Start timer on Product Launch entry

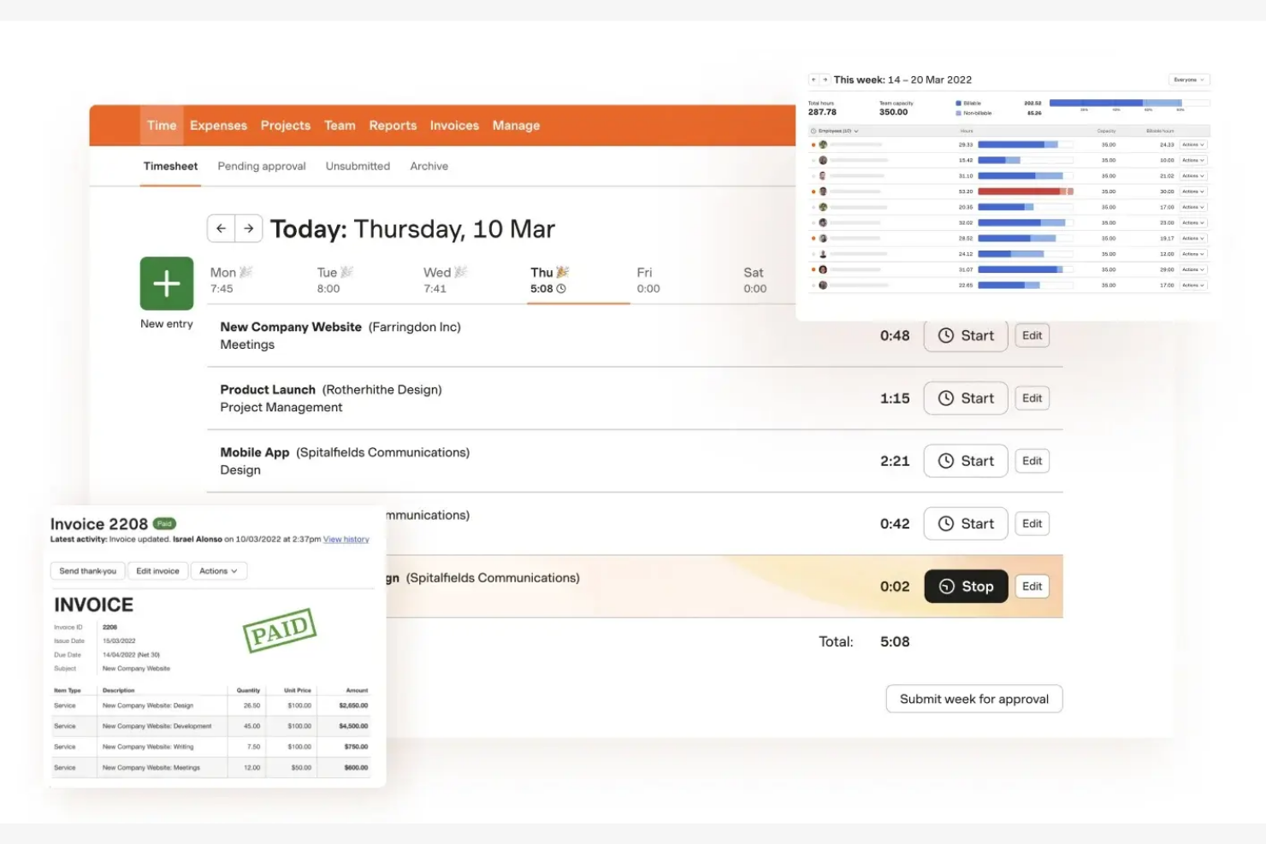click(x=965, y=398)
